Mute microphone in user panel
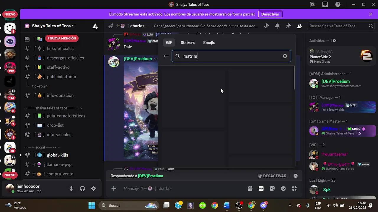378x212 pixels. (x=71, y=189)
